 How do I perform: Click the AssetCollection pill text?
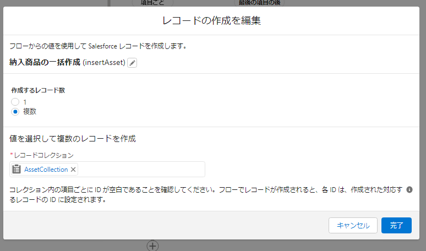pos(46,170)
